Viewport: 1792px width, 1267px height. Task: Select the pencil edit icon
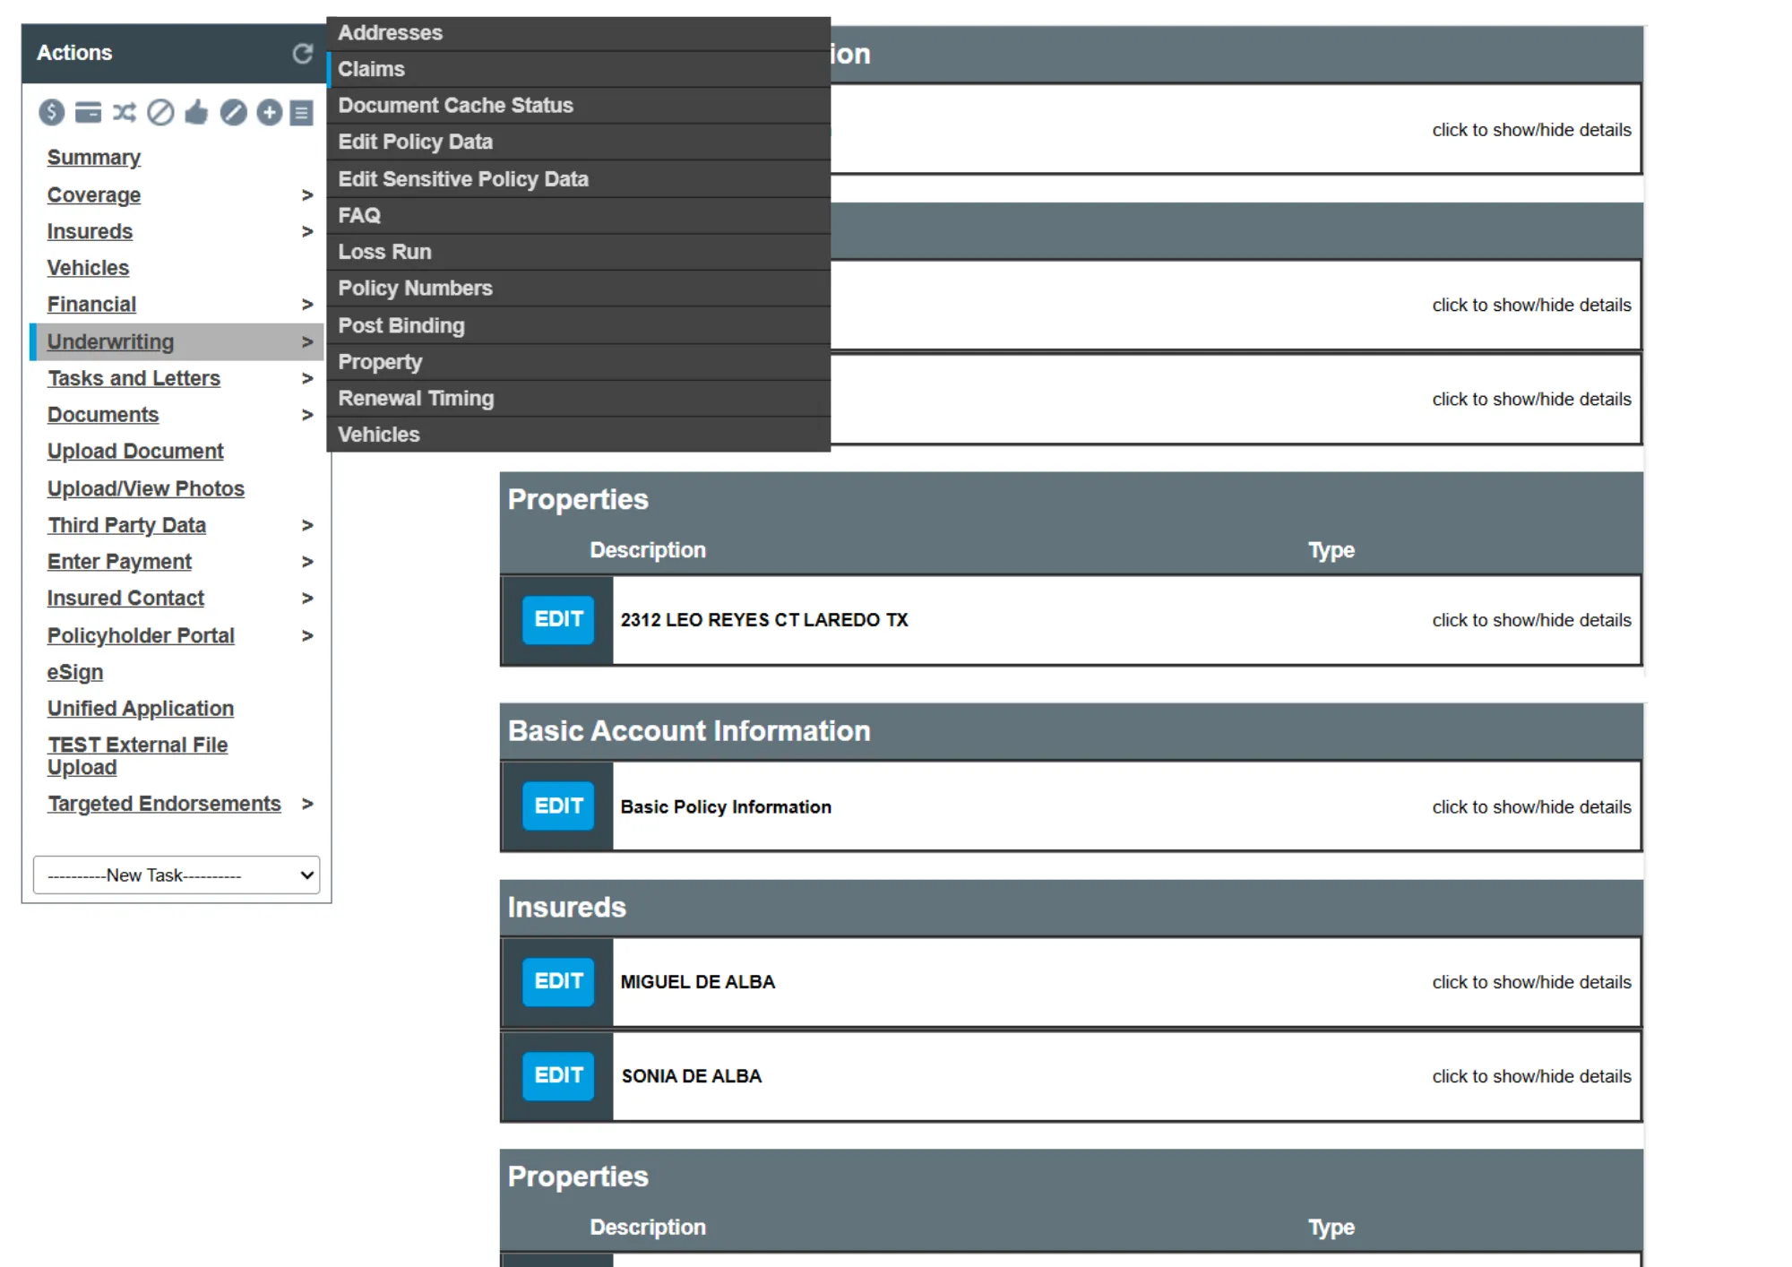(x=233, y=113)
